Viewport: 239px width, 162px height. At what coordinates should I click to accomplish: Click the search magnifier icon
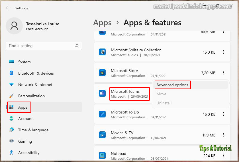77,46
